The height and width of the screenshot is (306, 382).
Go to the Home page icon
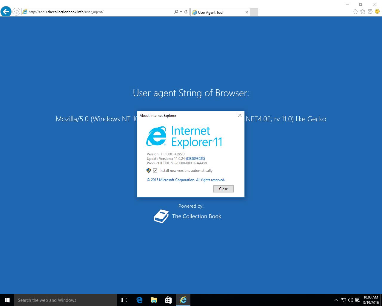355,12
